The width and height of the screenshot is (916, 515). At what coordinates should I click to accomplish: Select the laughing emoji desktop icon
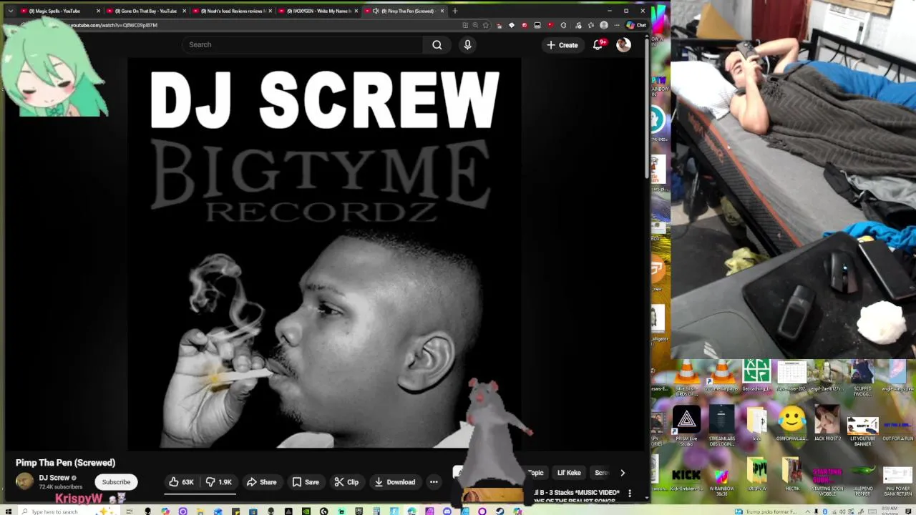click(x=791, y=423)
